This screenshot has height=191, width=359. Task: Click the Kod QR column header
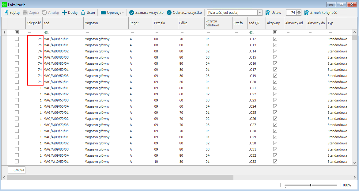point(256,23)
